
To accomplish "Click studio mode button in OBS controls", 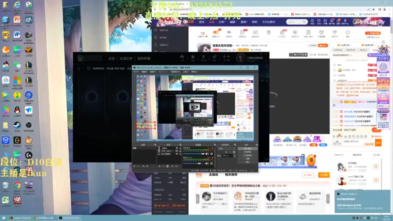I will 248,155.
